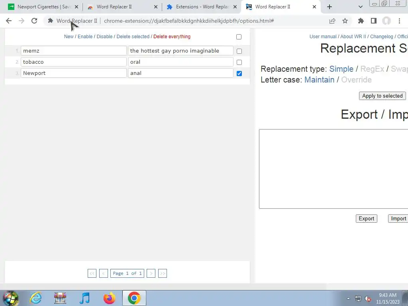Click the muted volume tray icon
This screenshot has width=408, height=306.
368,299
